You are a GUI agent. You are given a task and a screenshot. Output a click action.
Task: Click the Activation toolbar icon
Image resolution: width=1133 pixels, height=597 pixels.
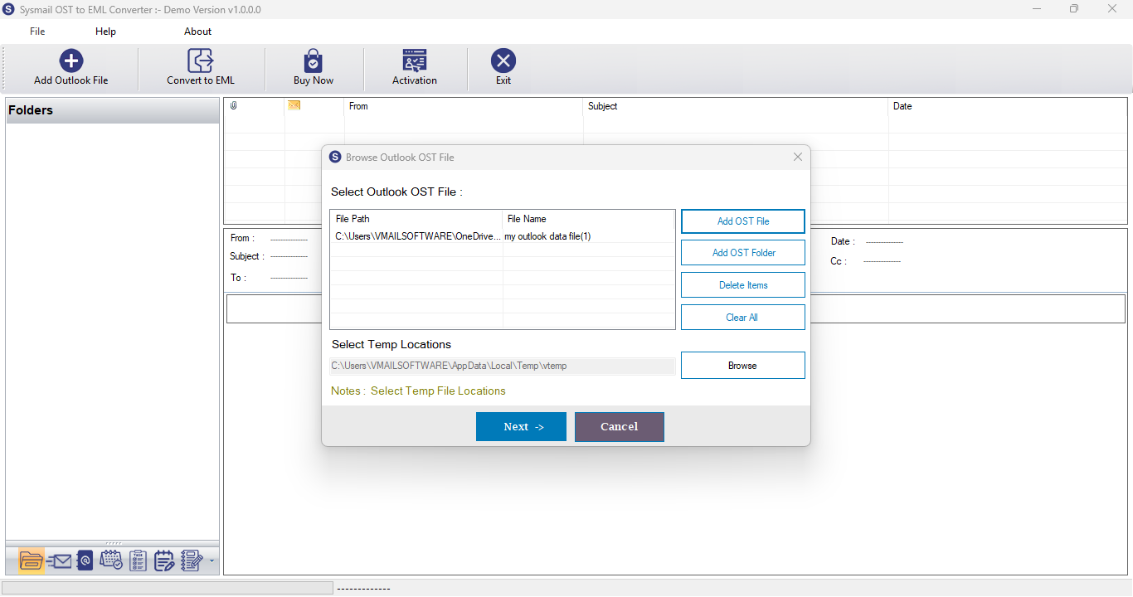[x=414, y=61]
